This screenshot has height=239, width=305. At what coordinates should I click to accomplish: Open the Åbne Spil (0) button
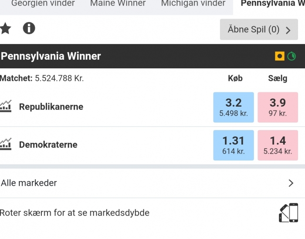[x=259, y=29]
